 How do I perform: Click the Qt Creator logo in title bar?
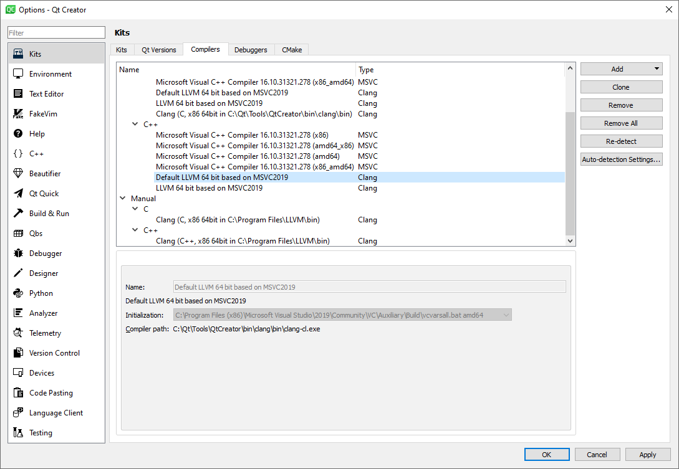(x=11, y=9)
